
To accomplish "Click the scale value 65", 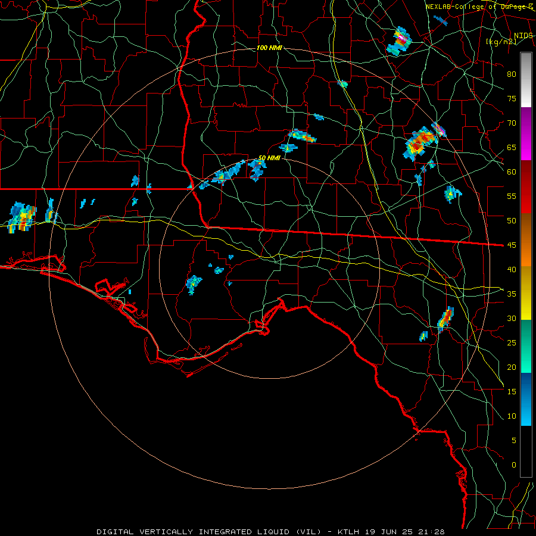I will (x=512, y=147).
